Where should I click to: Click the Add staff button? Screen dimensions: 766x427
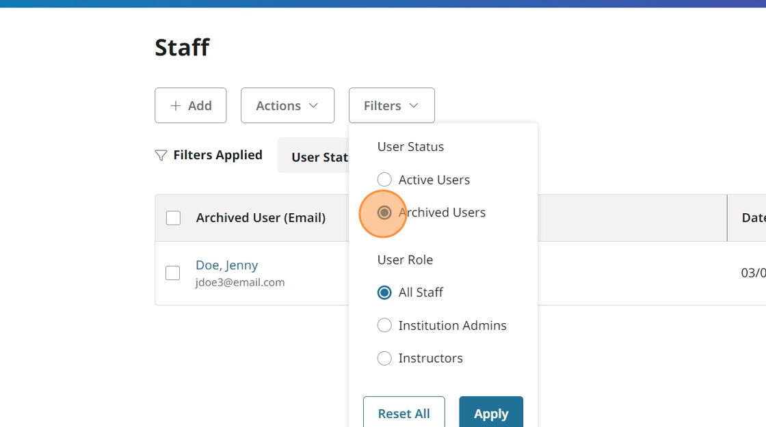[191, 106]
